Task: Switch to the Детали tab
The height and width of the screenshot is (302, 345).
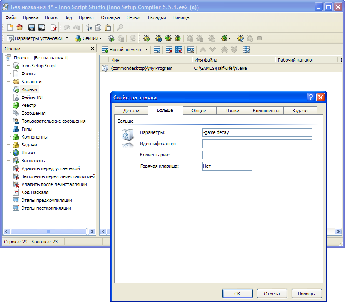Action: click(131, 111)
